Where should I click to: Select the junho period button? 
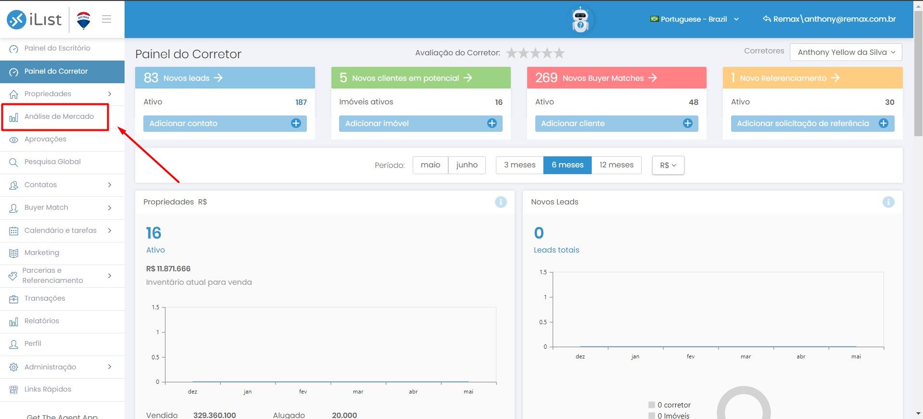[x=467, y=165]
